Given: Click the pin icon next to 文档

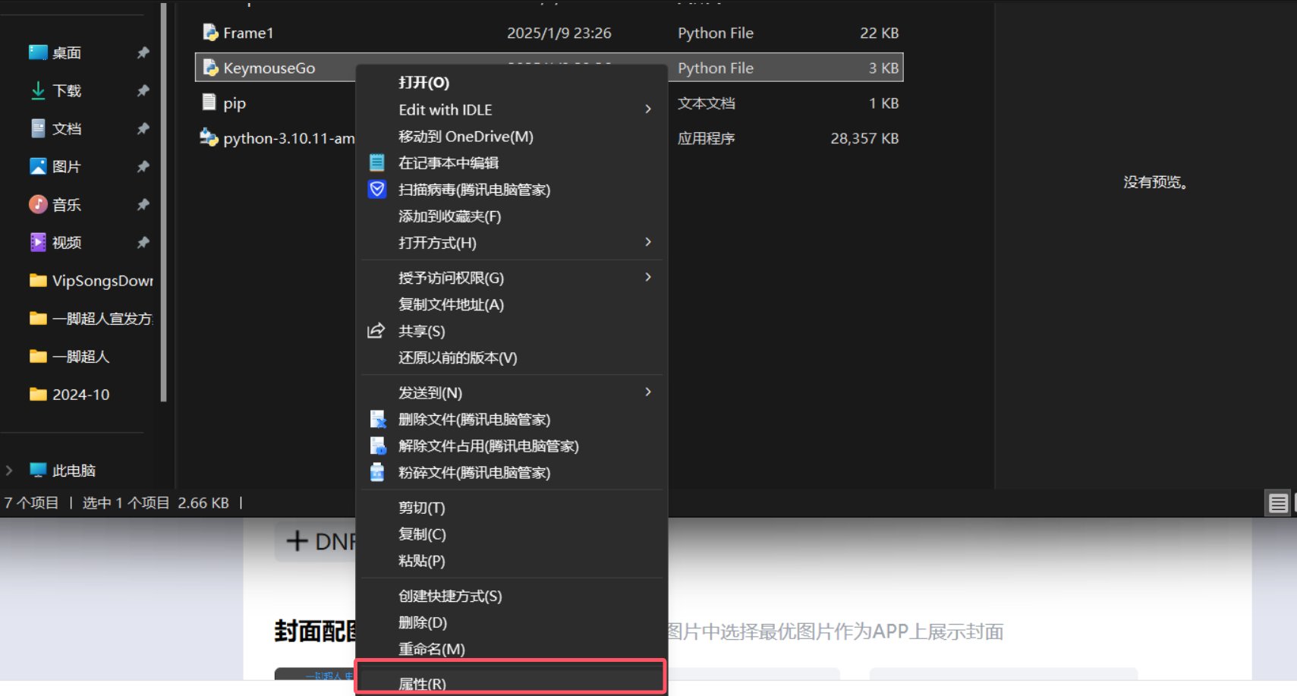Looking at the screenshot, I should pyautogui.click(x=143, y=128).
